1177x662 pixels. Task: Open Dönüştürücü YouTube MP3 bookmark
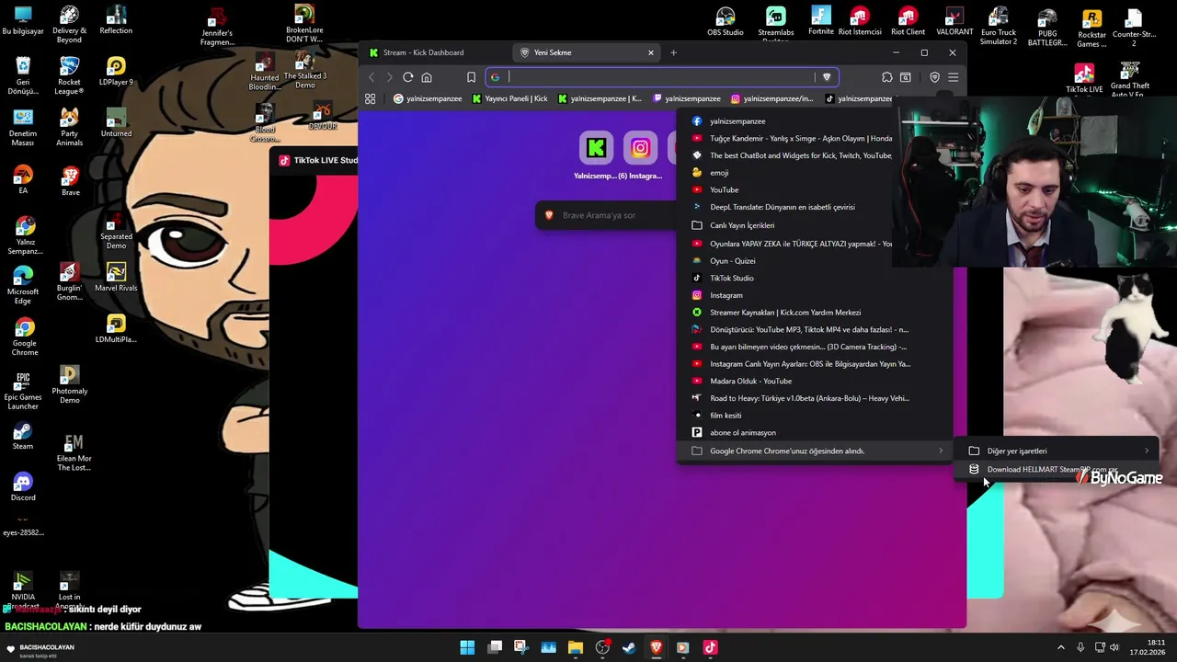pos(814,329)
